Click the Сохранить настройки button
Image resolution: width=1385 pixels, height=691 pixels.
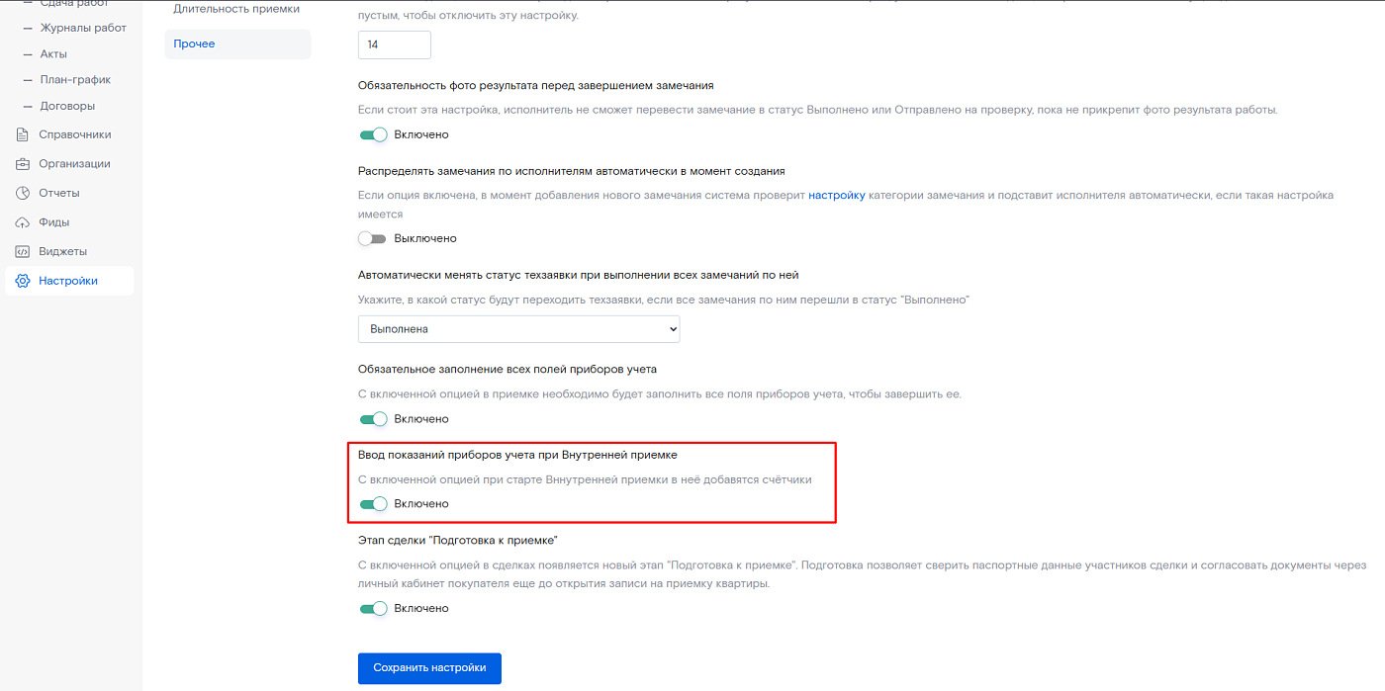click(x=429, y=668)
